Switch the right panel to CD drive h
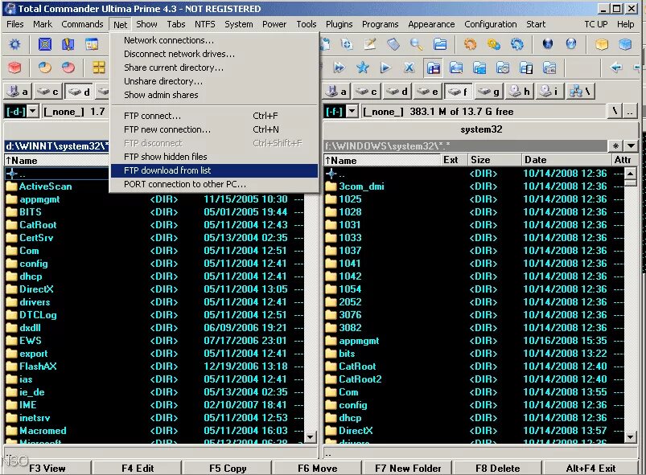 point(519,92)
